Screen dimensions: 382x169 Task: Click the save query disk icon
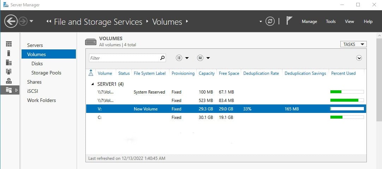click(200, 58)
